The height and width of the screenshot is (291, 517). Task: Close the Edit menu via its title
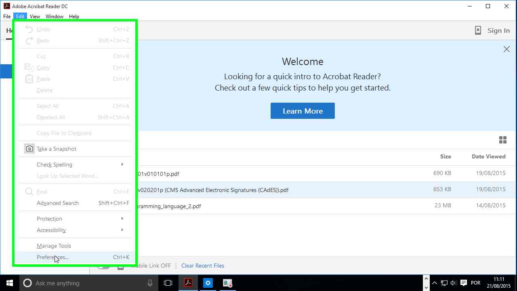tap(20, 17)
